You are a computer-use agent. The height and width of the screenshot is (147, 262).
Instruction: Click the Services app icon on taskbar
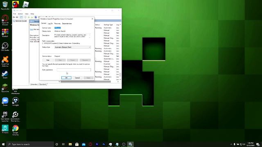pos(130,144)
